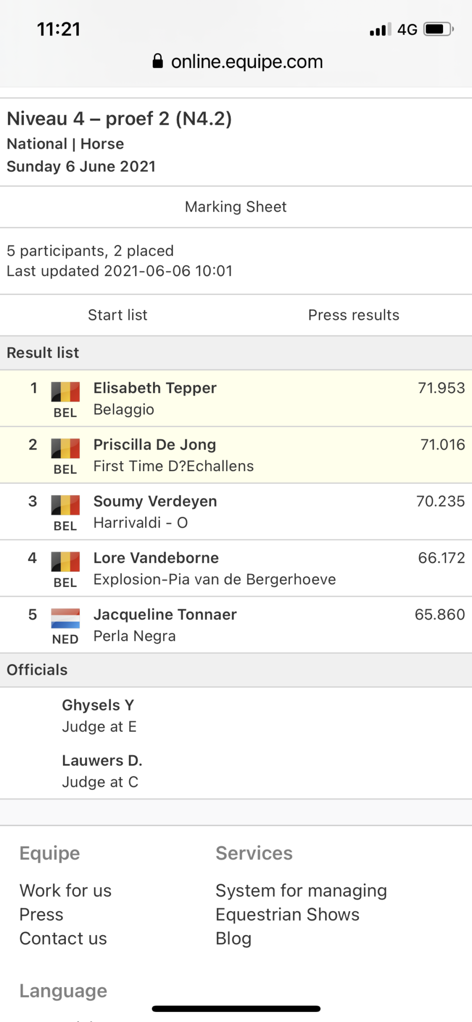
Task: Tap Dutch flag beside Jacqueline Tonnaer
Action: click(x=65, y=618)
